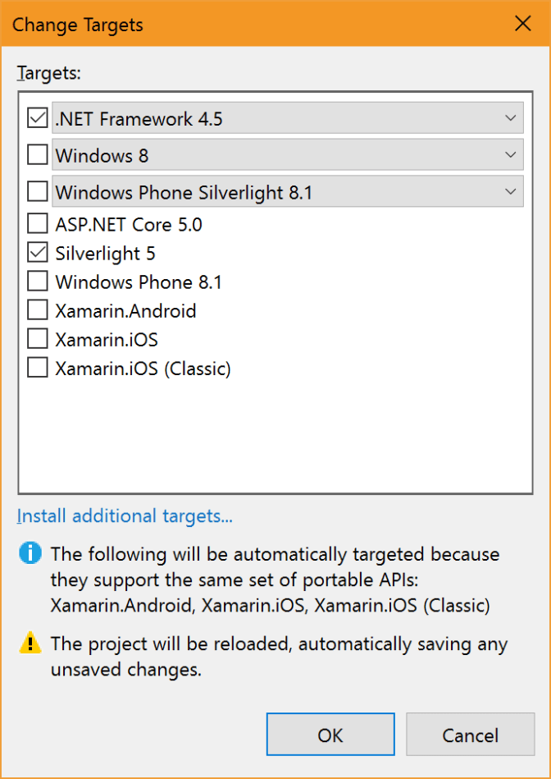This screenshot has height=779, width=551.
Task: Click the Install additional targets link
Action: (124, 516)
